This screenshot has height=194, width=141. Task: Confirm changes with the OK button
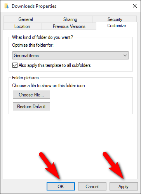click(61, 187)
